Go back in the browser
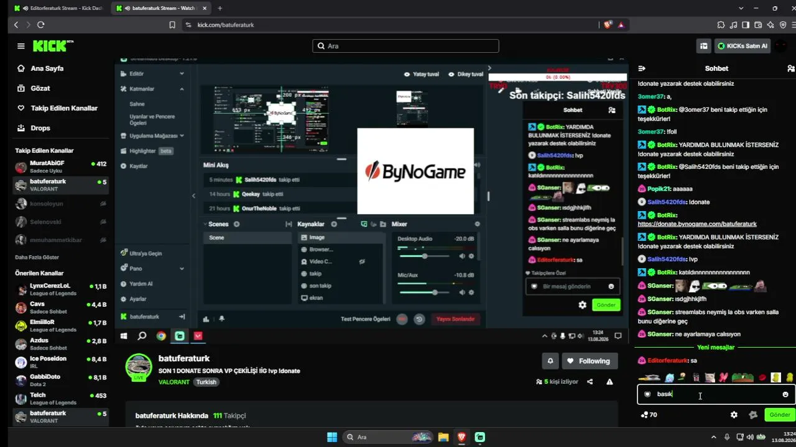Screen dimensions: 796x447 tap(16, 25)
